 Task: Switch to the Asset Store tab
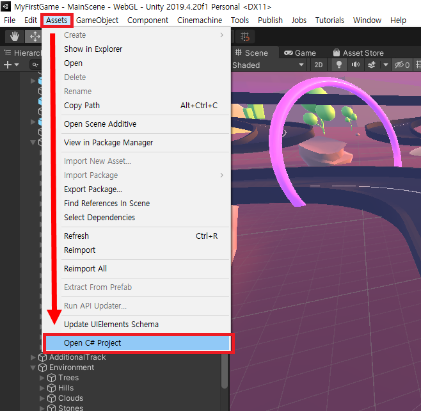[358, 53]
